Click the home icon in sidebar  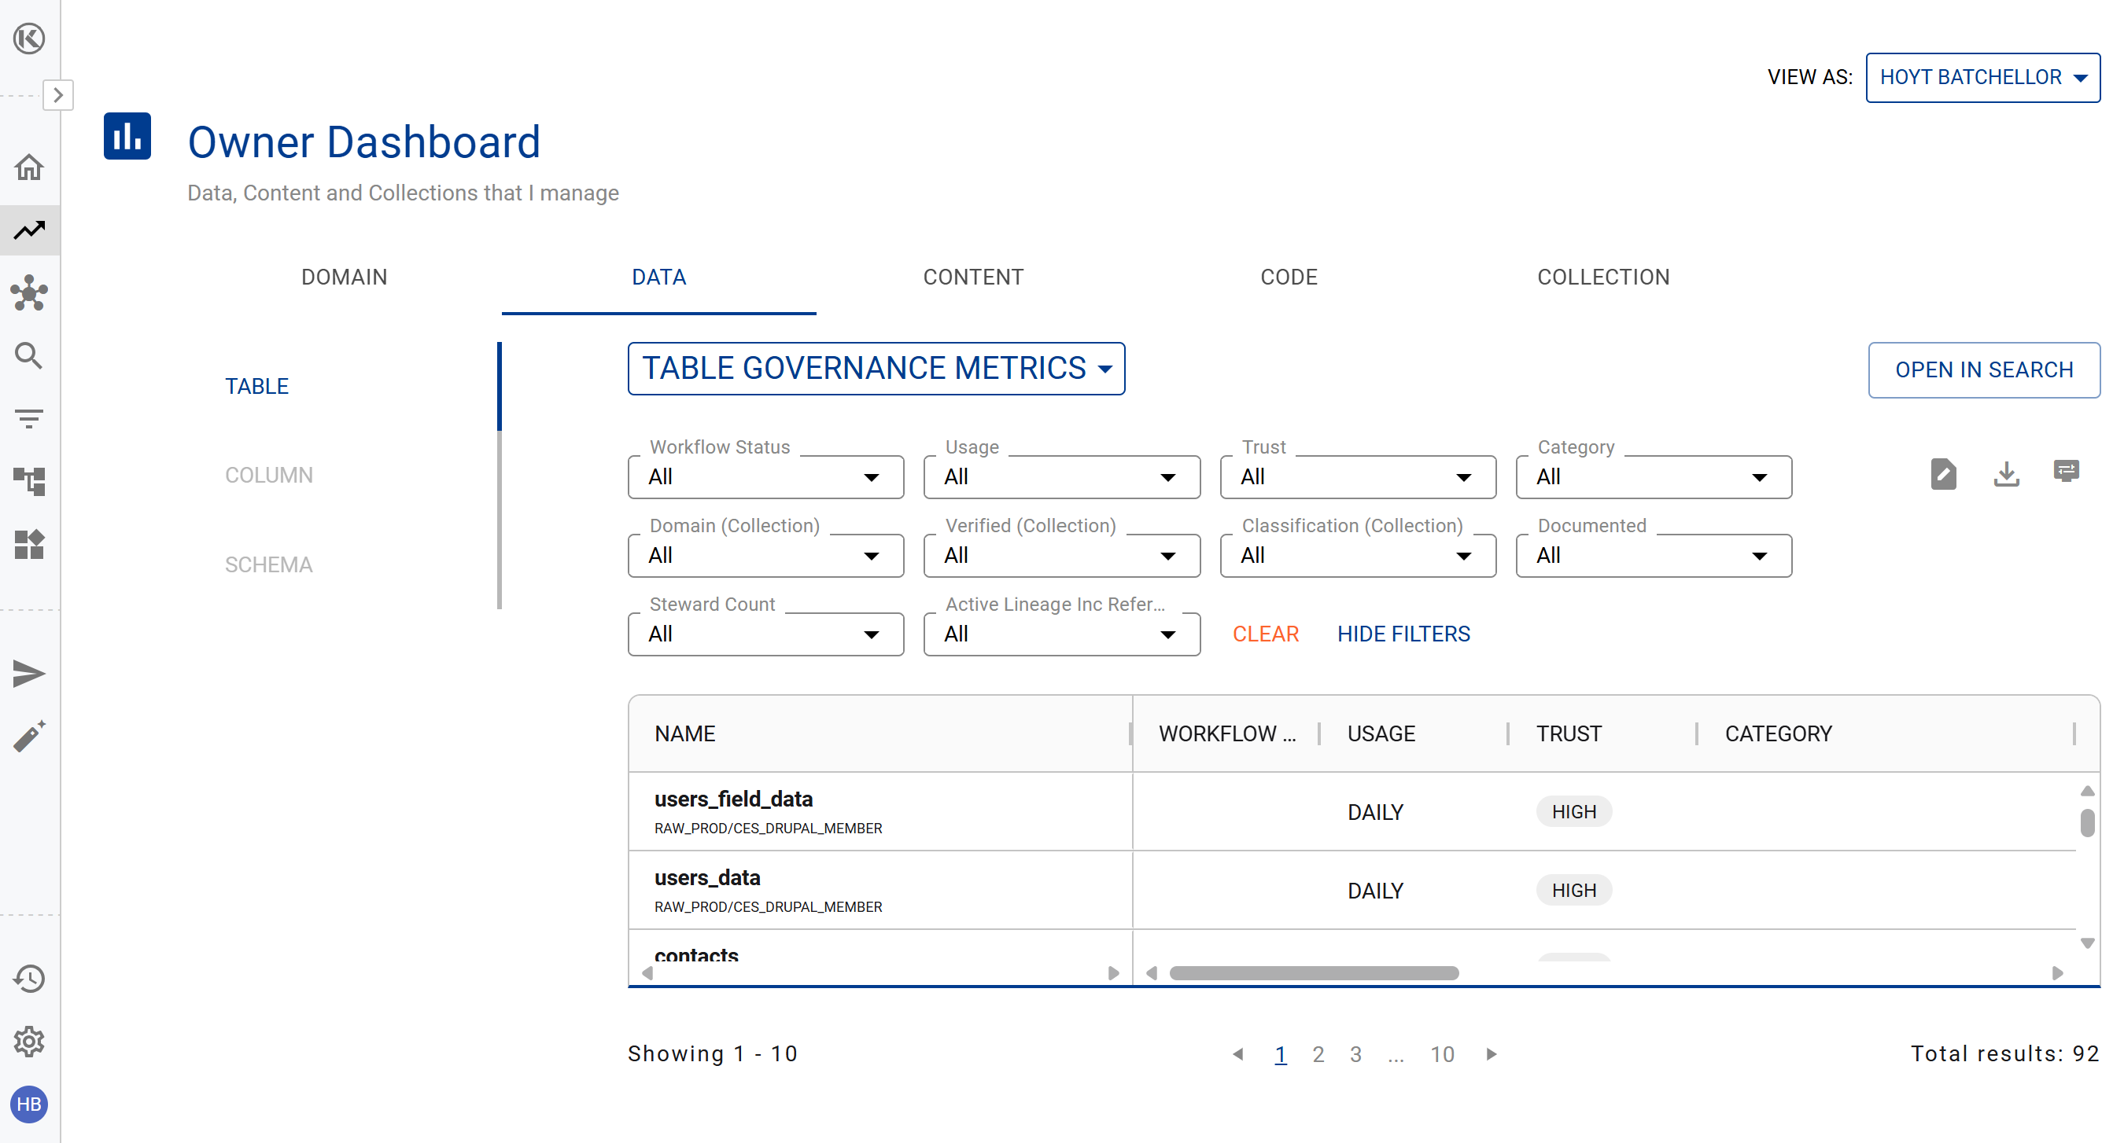click(x=30, y=167)
